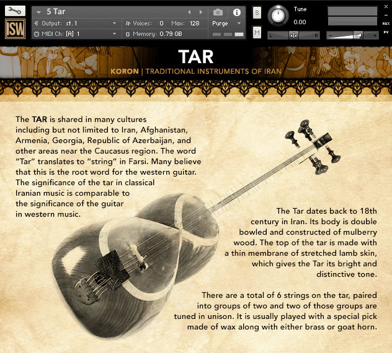392x353 pixels.
Task: Load next instrument with right arrow
Action: point(200,12)
